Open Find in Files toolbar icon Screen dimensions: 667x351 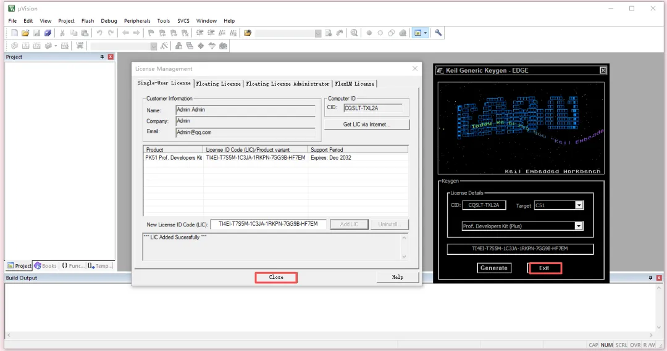click(x=248, y=33)
